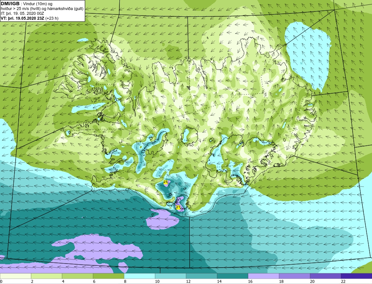Click the 14–16 m/s dark teal swatch
Screen dimensions: 372x284
[x=232, y=276]
